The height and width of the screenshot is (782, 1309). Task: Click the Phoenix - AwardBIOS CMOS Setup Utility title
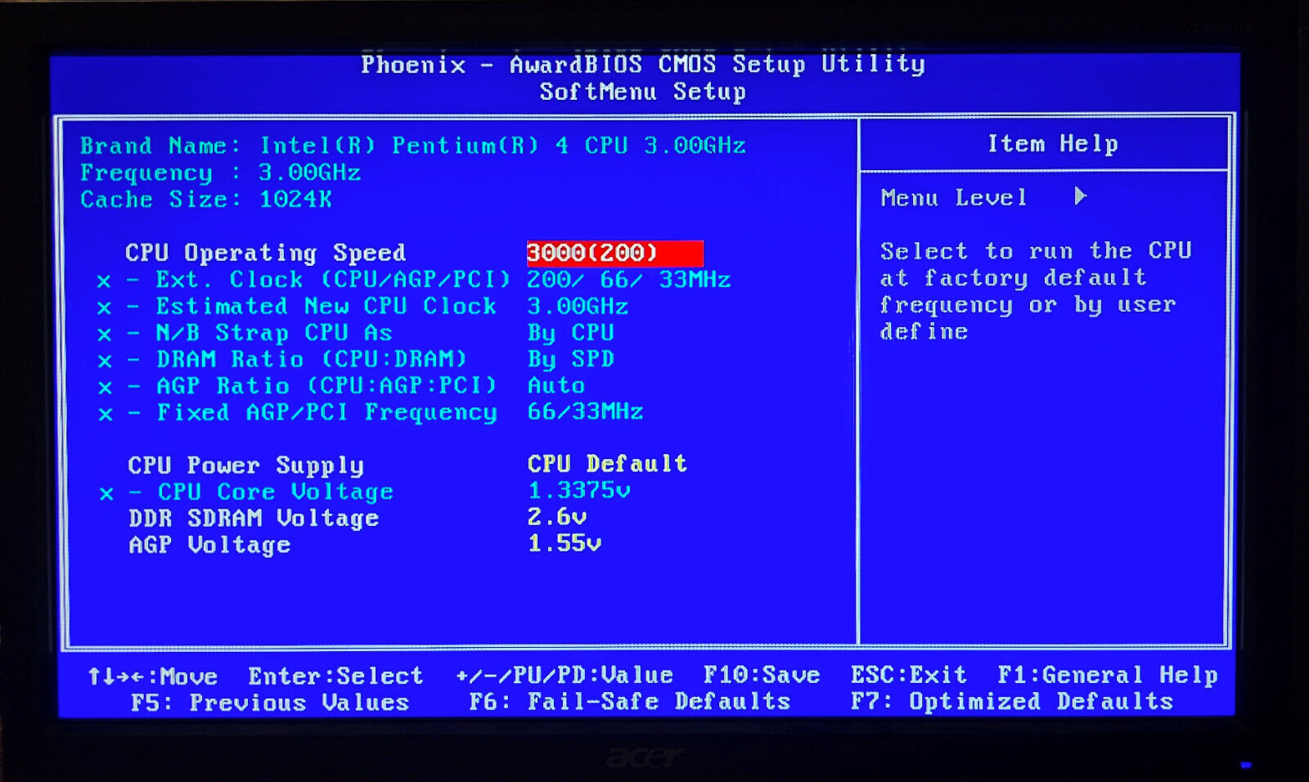[643, 64]
